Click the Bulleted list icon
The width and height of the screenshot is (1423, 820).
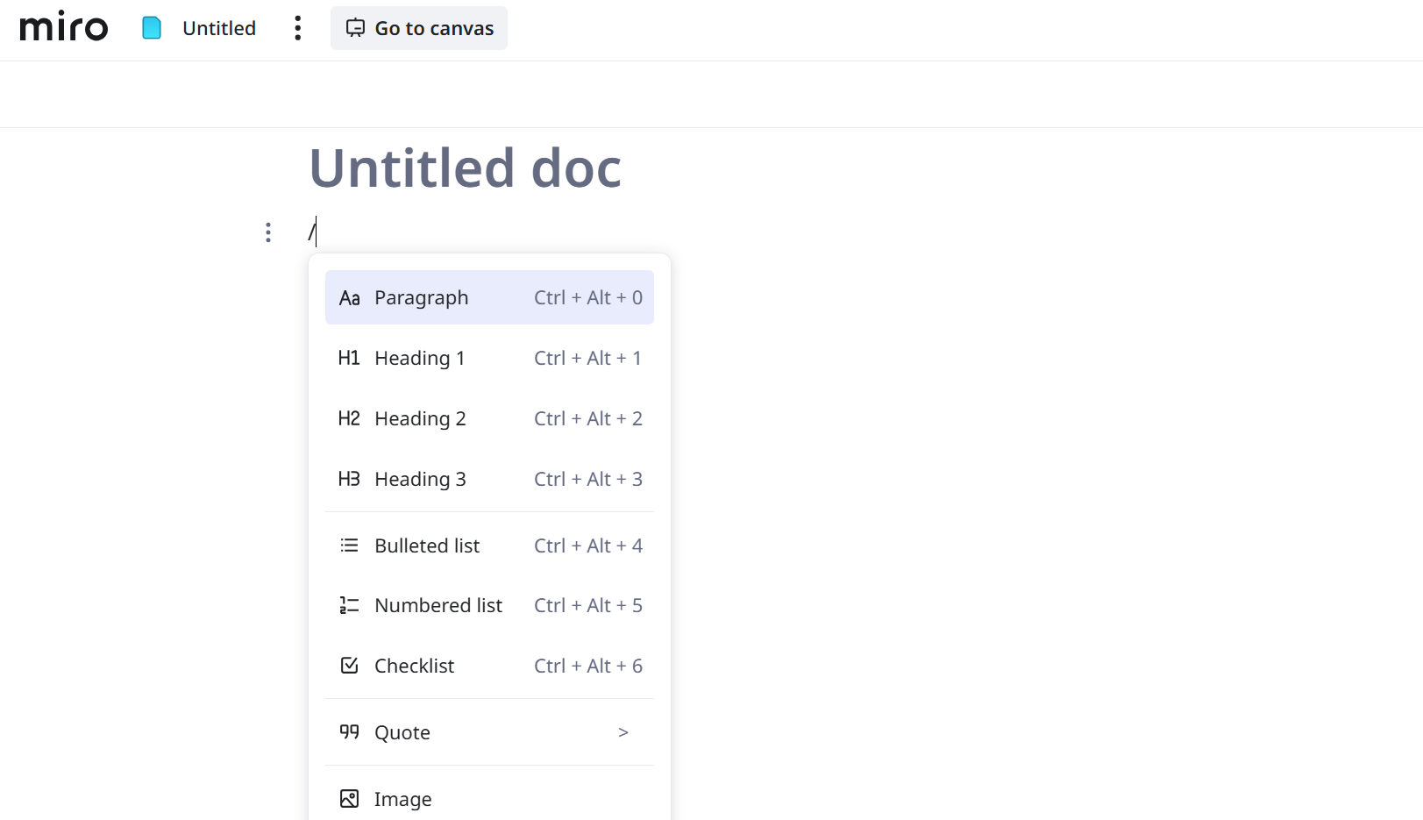349,545
